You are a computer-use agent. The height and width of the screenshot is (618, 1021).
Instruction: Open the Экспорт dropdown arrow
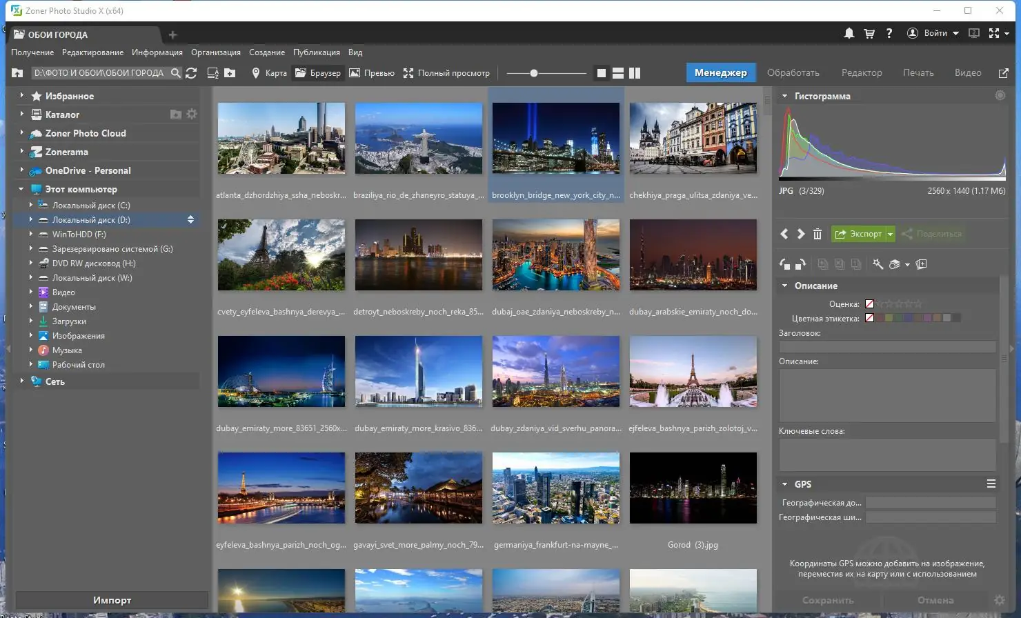890,235
